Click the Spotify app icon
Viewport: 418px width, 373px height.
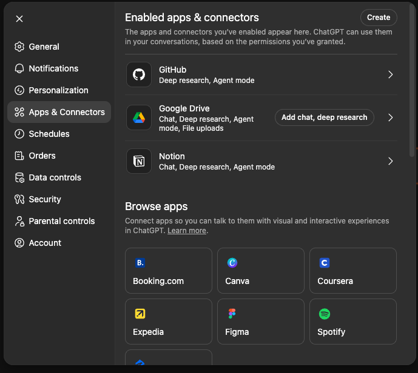point(324,314)
